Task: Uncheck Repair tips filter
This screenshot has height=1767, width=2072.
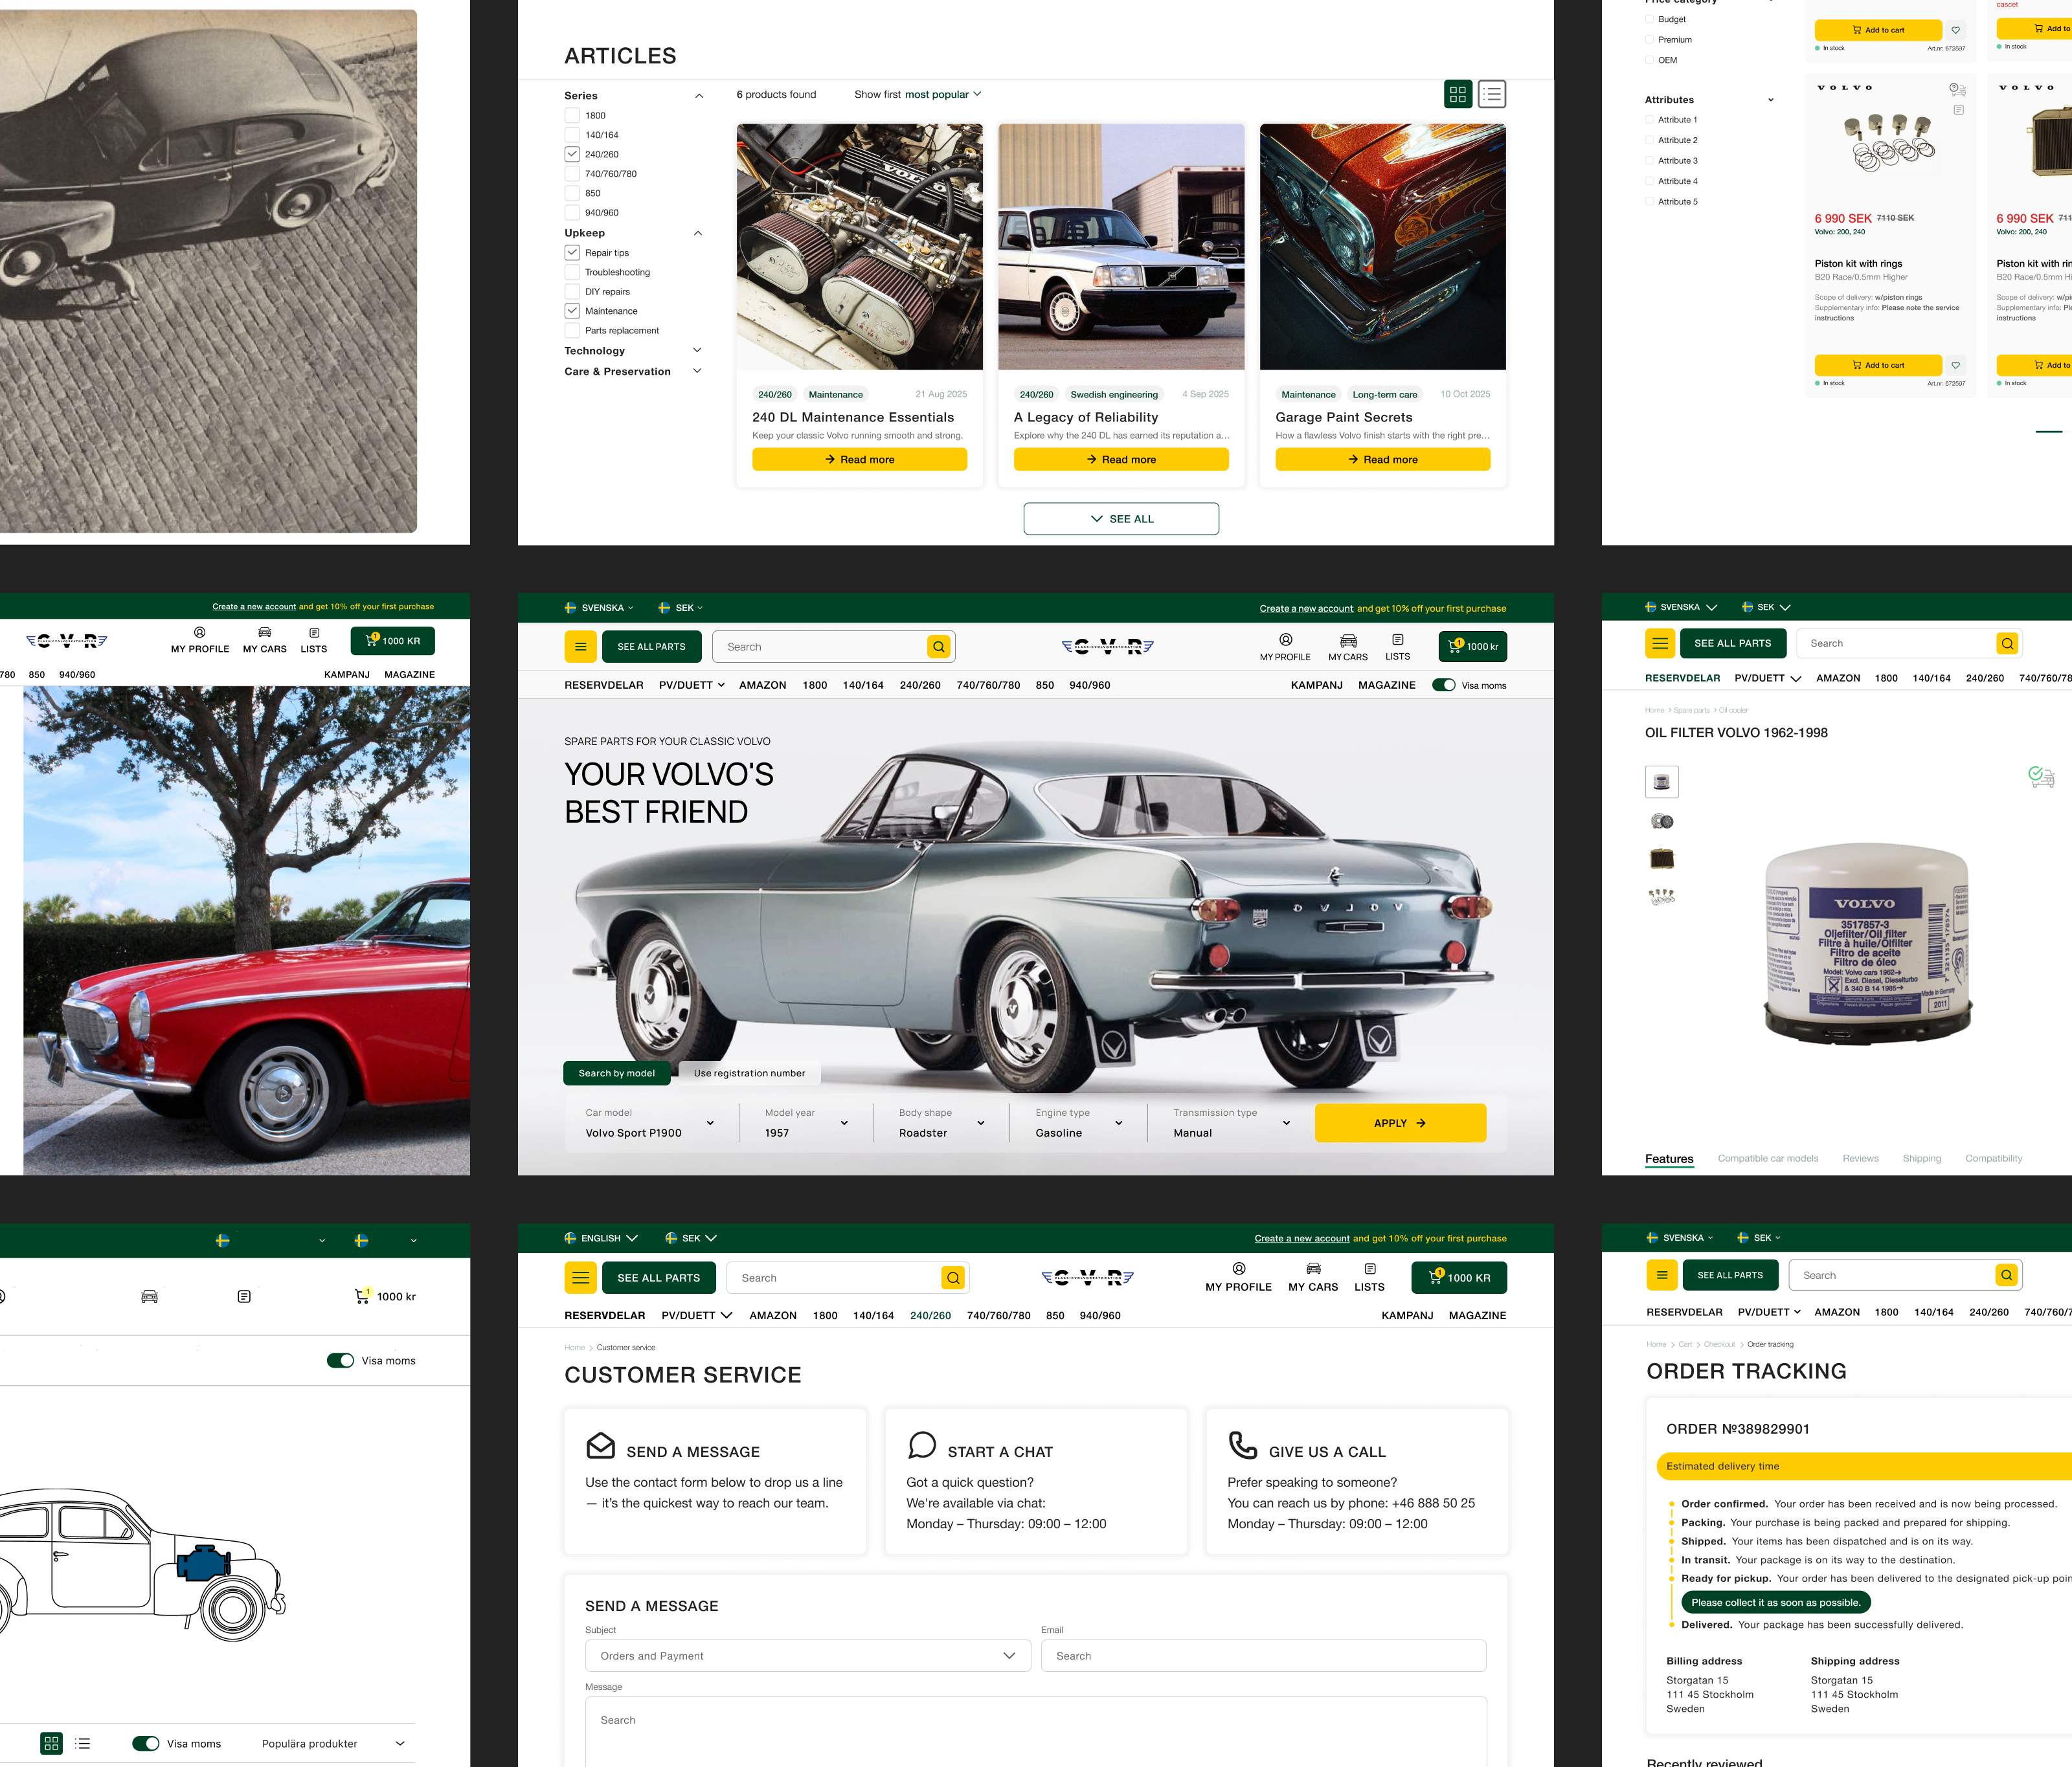Action: click(x=572, y=253)
